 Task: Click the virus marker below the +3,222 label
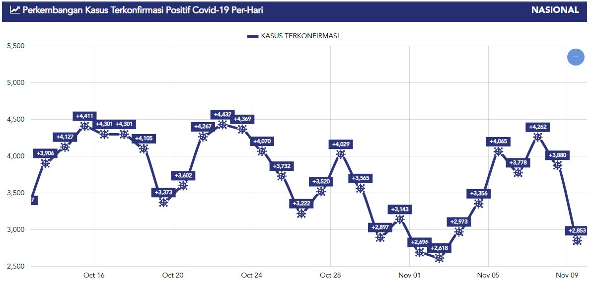coord(301,214)
